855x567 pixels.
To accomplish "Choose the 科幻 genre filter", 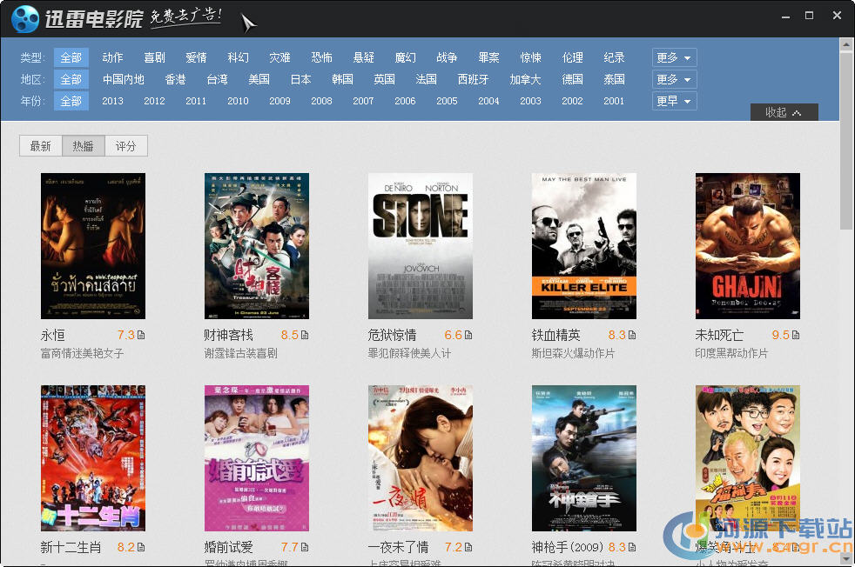I will [238, 57].
